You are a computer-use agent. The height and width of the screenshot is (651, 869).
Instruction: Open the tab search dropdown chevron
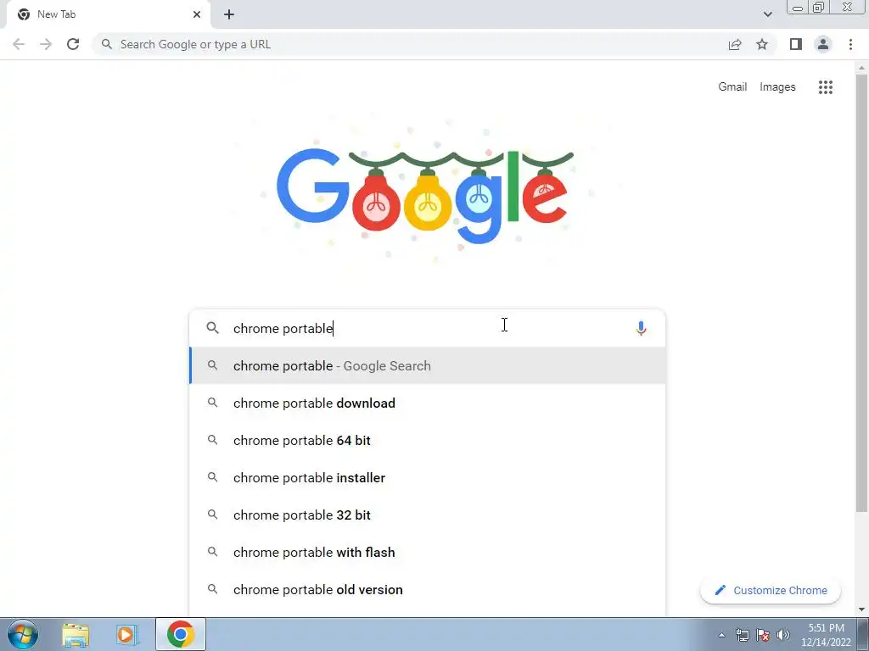click(x=767, y=14)
